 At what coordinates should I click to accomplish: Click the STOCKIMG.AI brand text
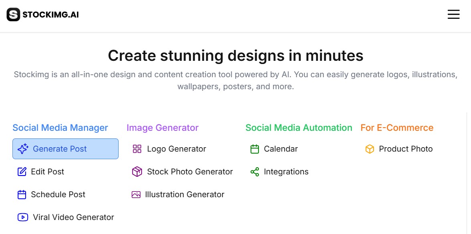(51, 15)
